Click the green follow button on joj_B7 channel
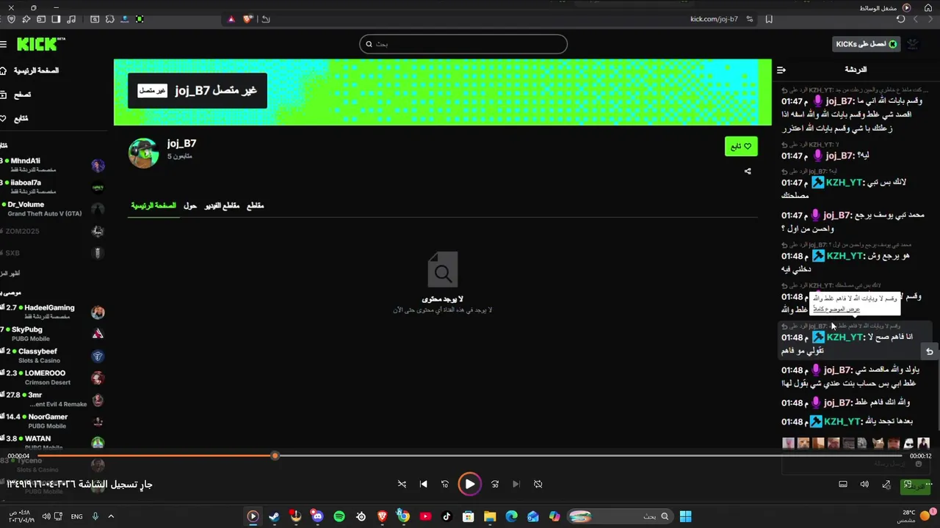This screenshot has height=528, width=940. point(741,147)
